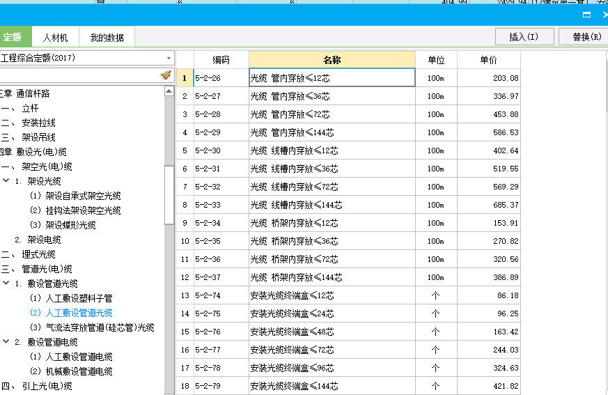Switch to the 人材机 tab
Screen dimensions: 608x395
coord(55,37)
